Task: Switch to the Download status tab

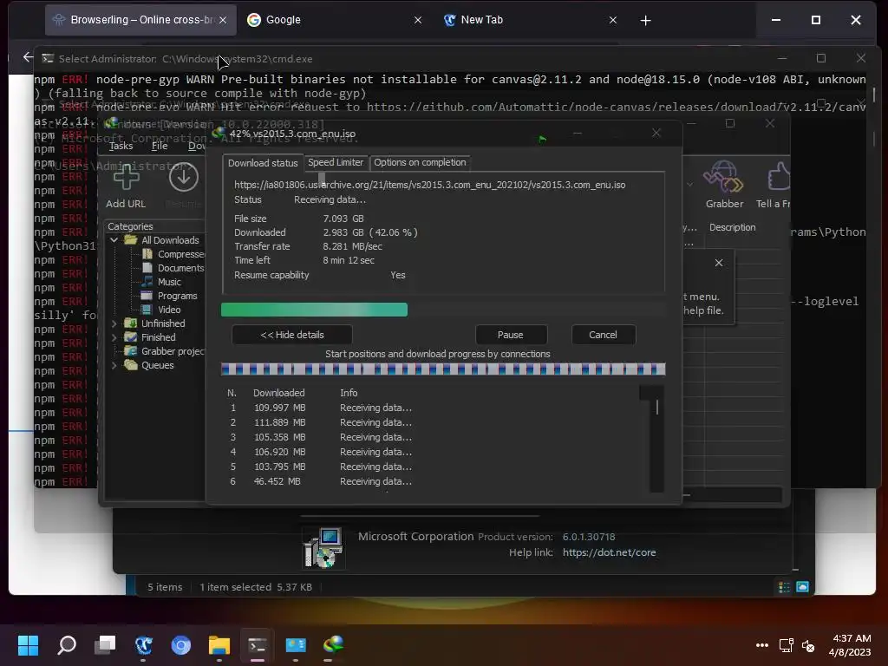Action: tap(263, 163)
